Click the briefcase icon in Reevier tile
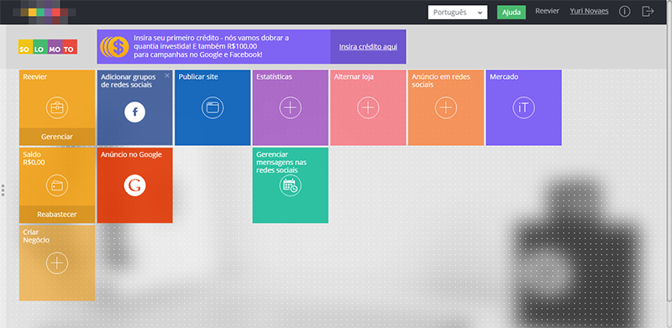 click(57, 107)
